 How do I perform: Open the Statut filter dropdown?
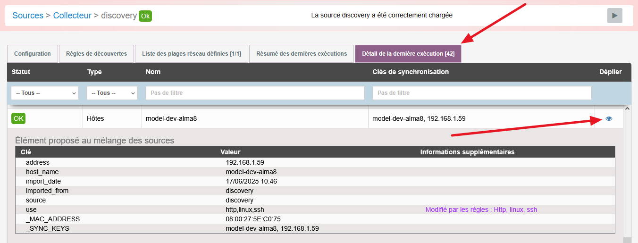45,93
